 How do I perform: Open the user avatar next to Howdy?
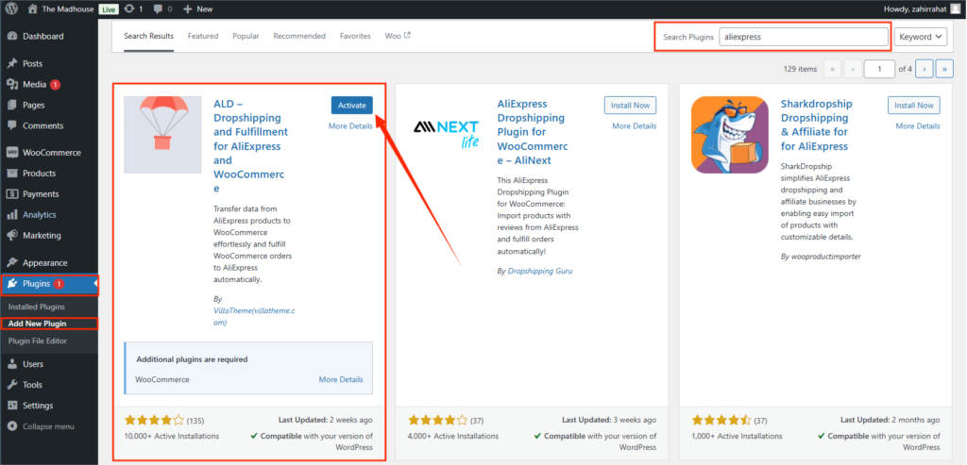click(955, 8)
